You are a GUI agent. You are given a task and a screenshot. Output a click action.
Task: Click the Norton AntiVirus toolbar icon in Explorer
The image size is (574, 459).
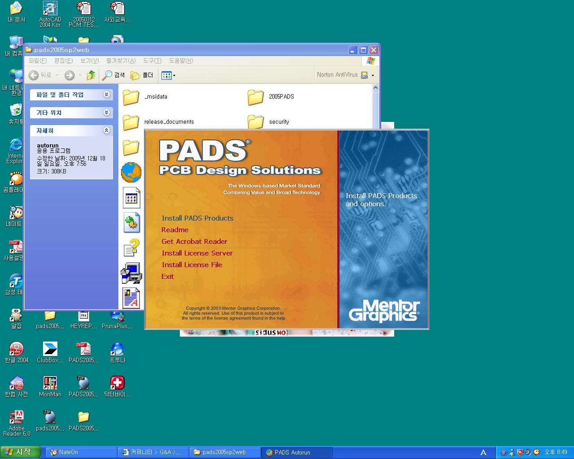[x=365, y=75]
